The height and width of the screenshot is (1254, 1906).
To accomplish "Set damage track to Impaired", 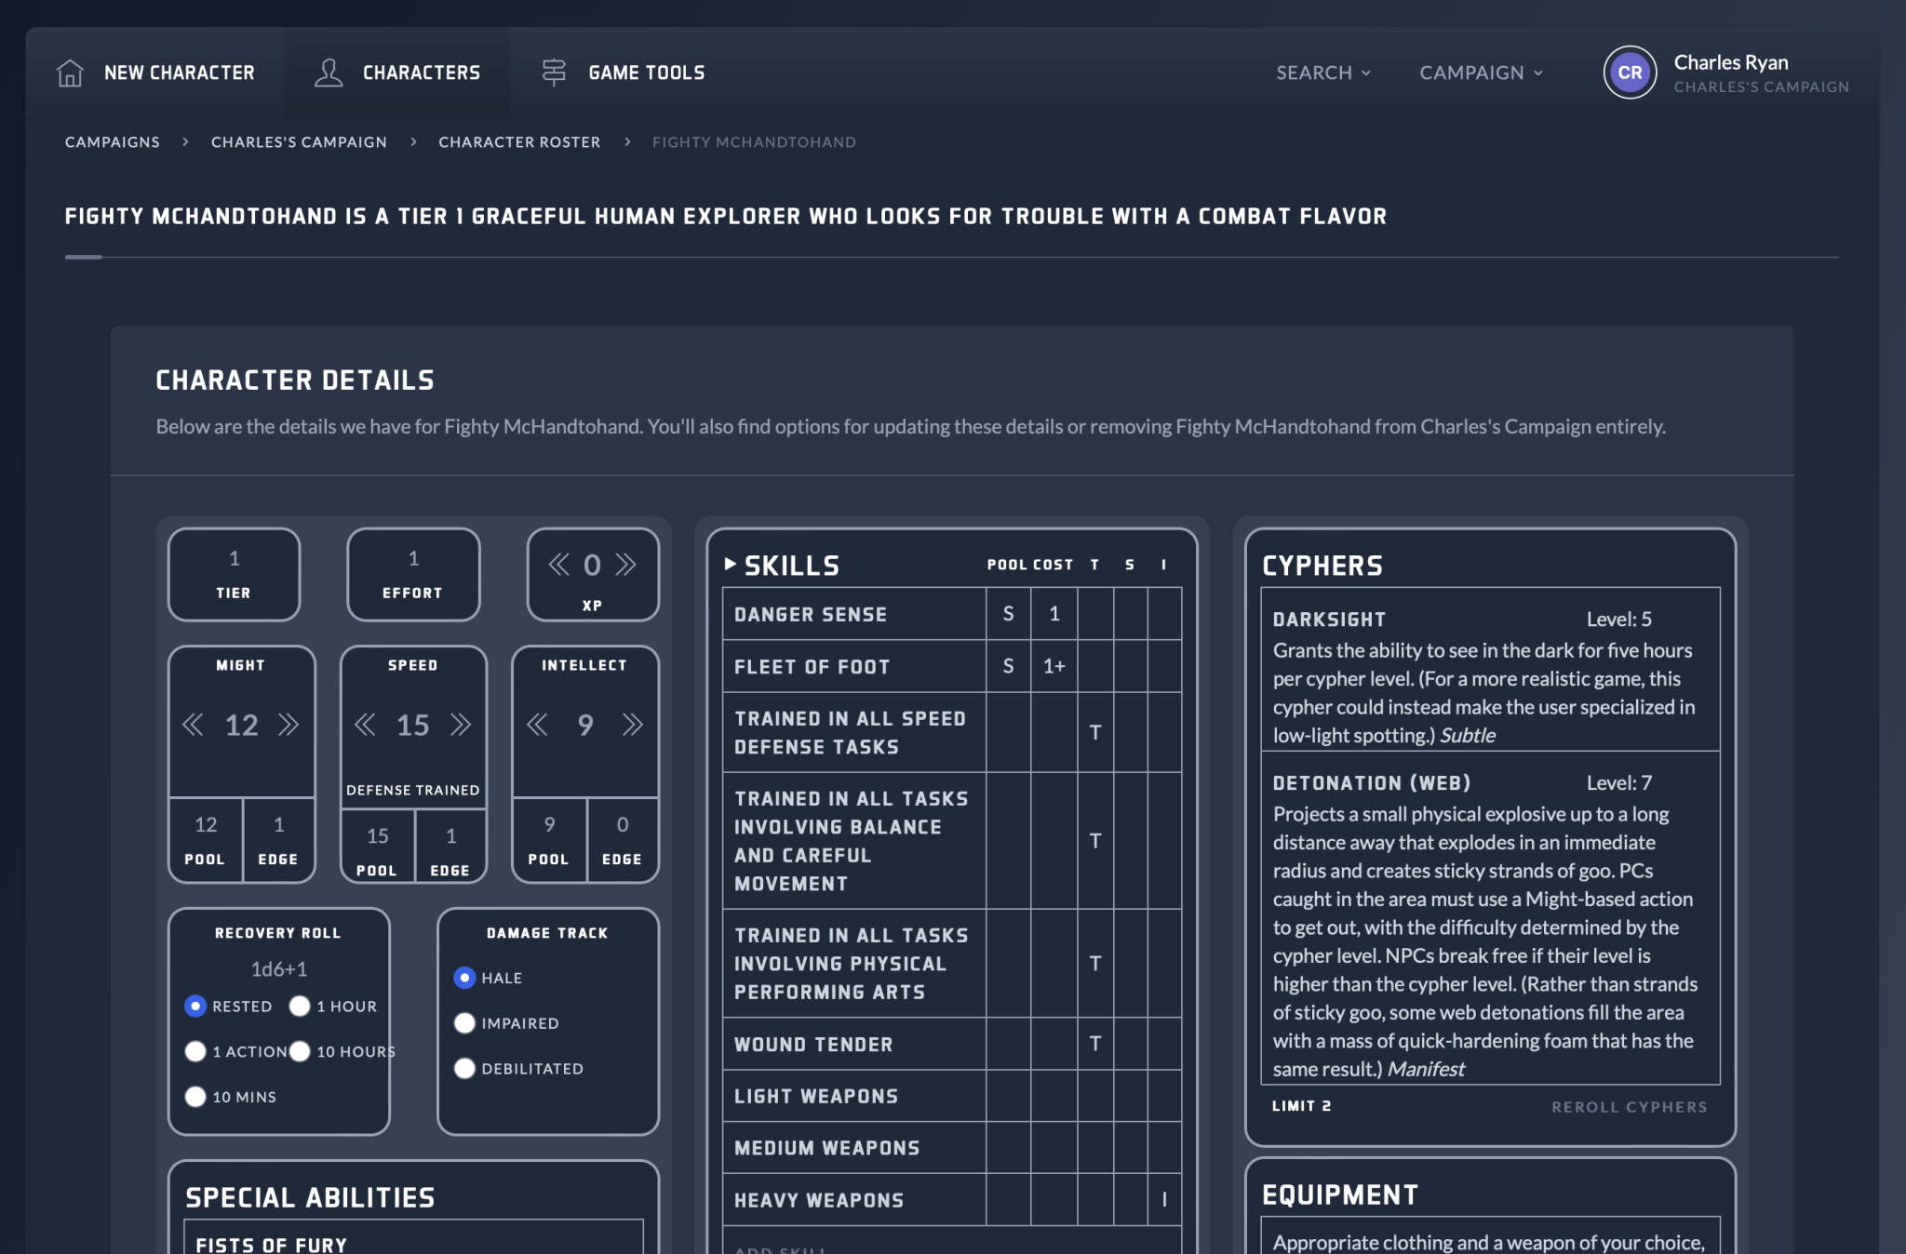I will (464, 1022).
